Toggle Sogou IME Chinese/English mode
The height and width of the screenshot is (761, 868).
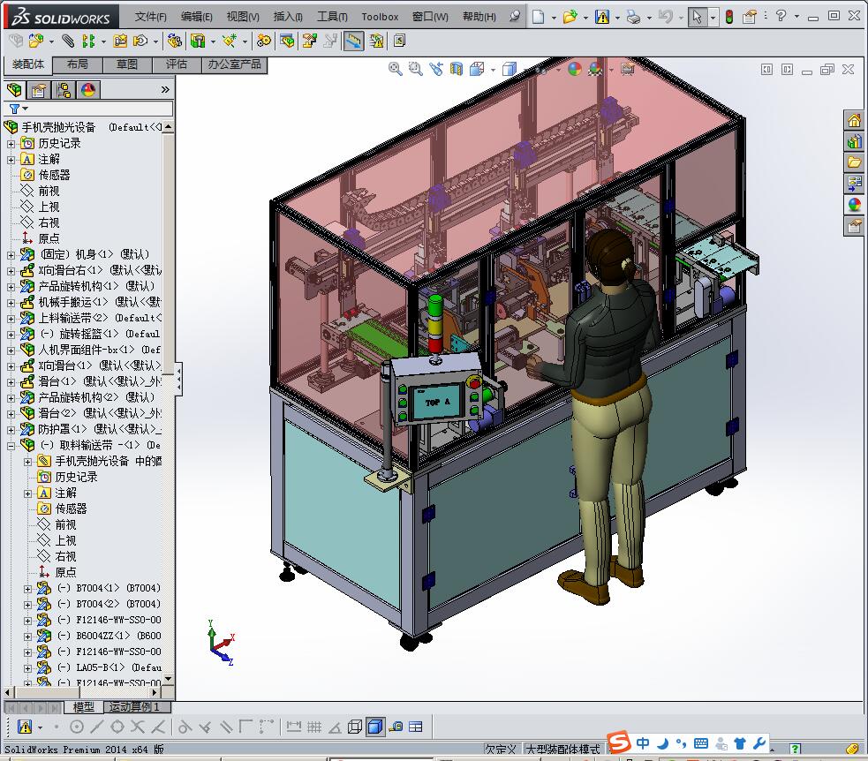643,743
